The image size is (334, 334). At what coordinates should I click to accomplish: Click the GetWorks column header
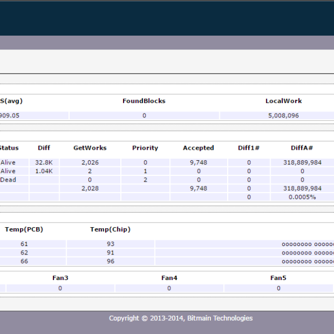(90, 148)
